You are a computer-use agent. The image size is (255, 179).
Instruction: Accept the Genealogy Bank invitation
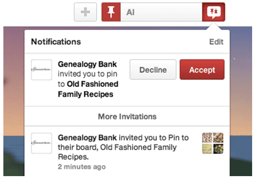[202, 70]
